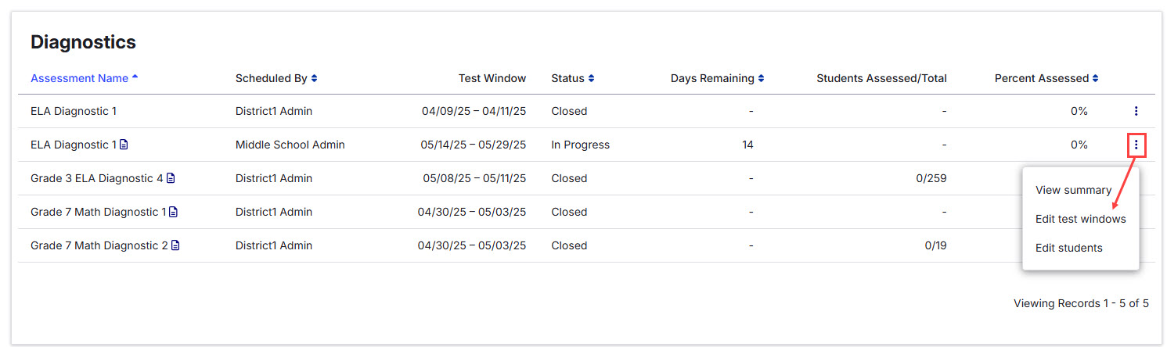Viewport: 1167px width, 347px height.
Task: Choose View summary from the menu
Action: pyautogui.click(x=1073, y=190)
